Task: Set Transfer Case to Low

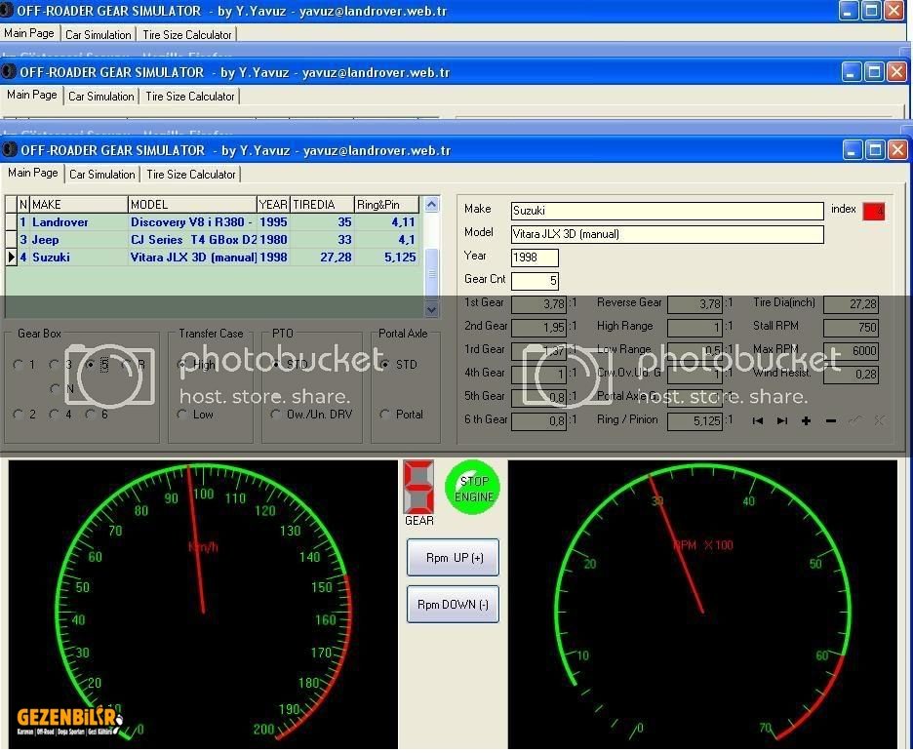Action: (195, 415)
